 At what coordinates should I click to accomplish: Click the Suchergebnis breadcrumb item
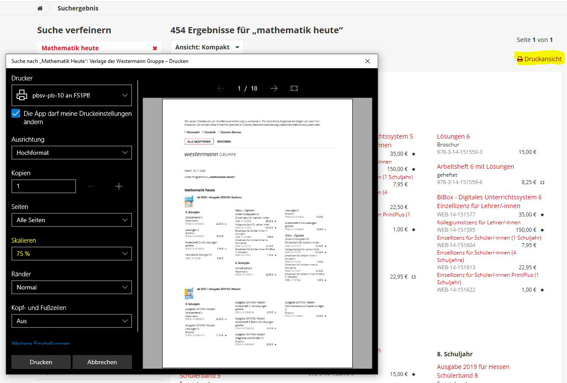(78, 8)
